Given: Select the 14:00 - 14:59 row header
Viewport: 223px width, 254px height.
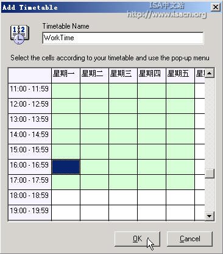Looking at the screenshot, I should click(30, 136).
